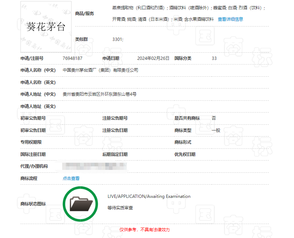Click the 商品/服务 field label
The image size is (294, 238).
click(84, 14)
